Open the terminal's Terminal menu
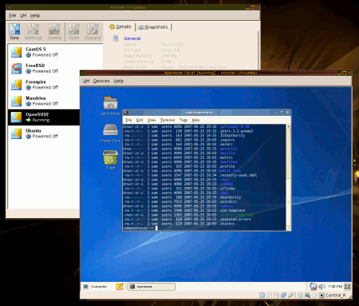 click(x=168, y=120)
